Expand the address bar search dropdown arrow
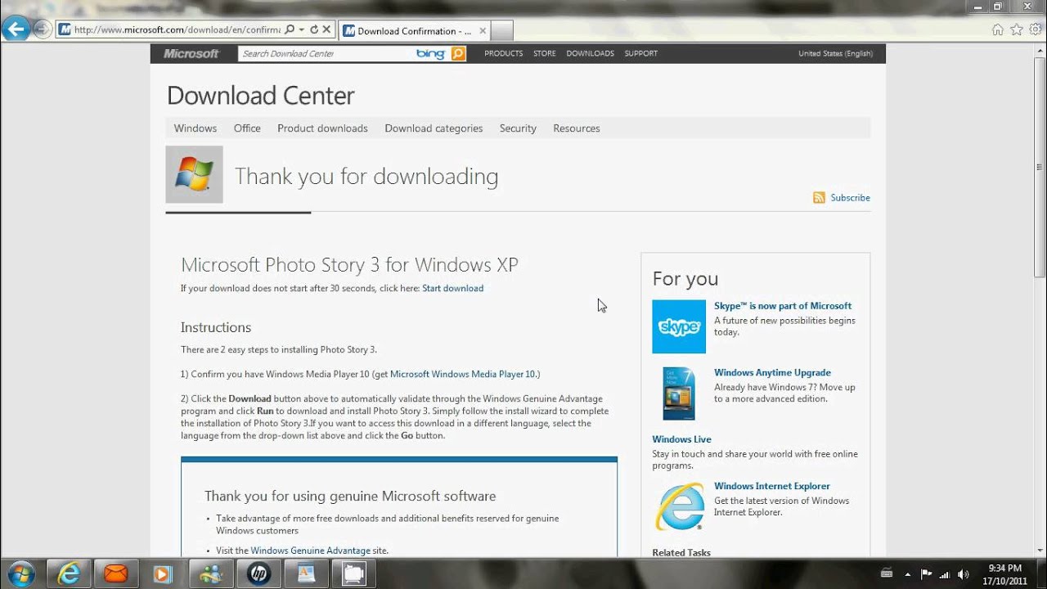Viewport: 1047px width, 589px height. (302, 30)
